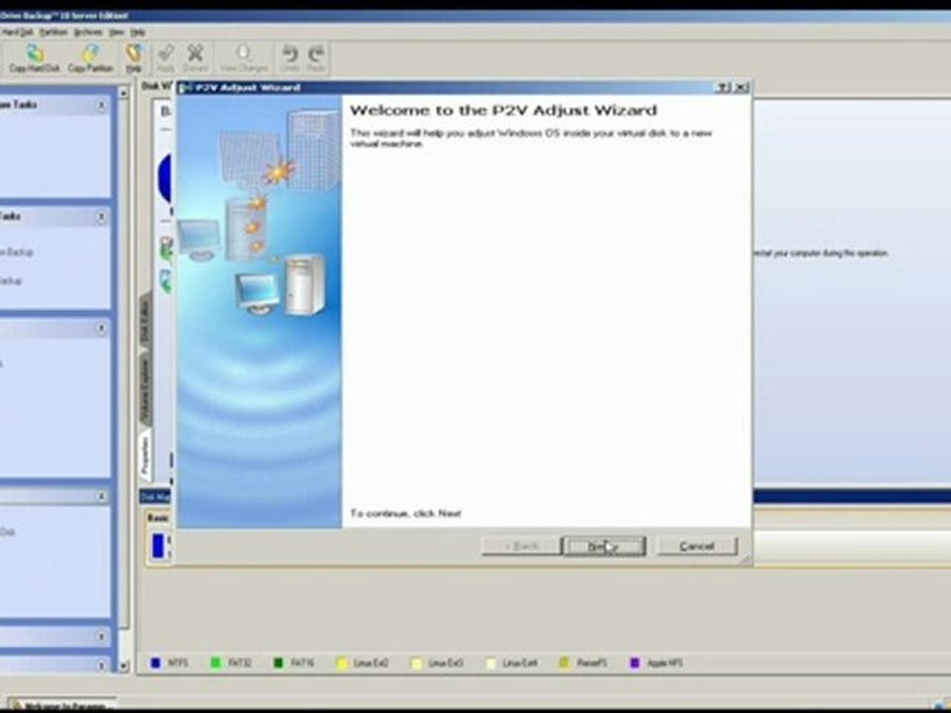
Task: Switch to the Disk Editor vertical tab
Action: coord(146,321)
